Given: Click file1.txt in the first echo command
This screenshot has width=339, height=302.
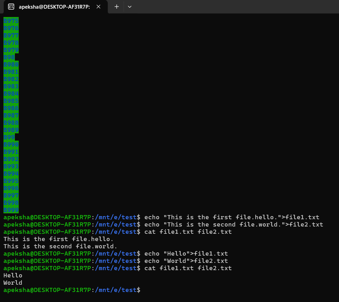Looking at the screenshot, I should tap(304, 217).
